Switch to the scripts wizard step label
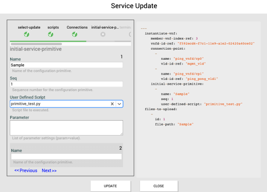This screenshot has width=267, height=192. pyautogui.click(x=53, y=27)
